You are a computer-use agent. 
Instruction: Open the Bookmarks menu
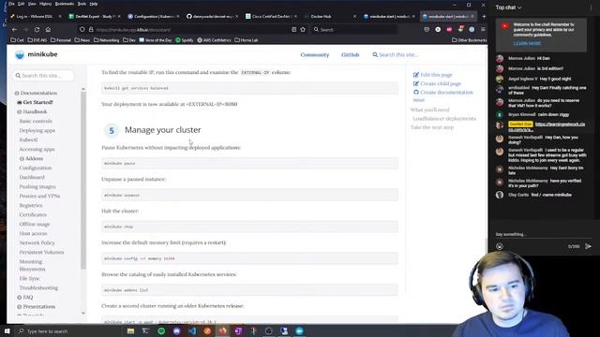(x=65, y=4)
